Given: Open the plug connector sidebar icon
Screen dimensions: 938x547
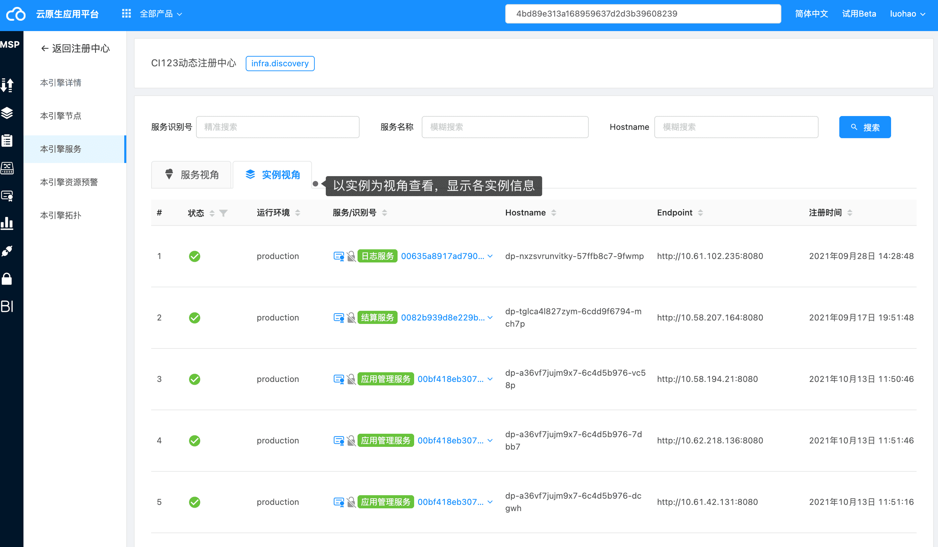Looking at the screenshot, I should pos(7,251).
